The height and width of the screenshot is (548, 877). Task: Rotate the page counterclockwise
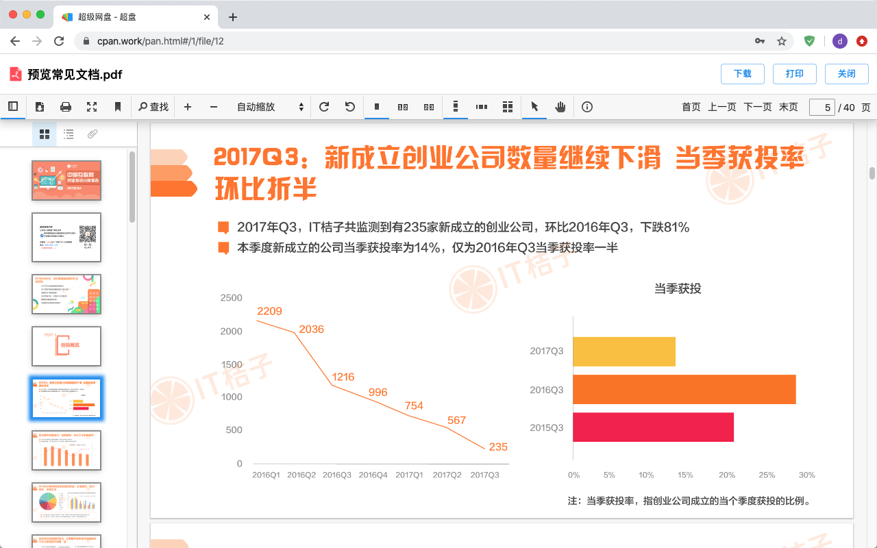click(x=350, y=107)
